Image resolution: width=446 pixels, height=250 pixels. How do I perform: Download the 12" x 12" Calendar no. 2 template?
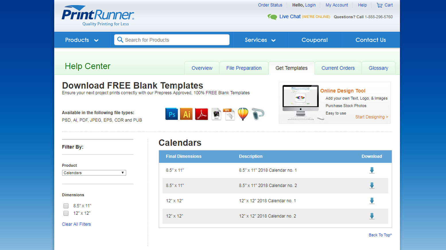click(372, 216)
